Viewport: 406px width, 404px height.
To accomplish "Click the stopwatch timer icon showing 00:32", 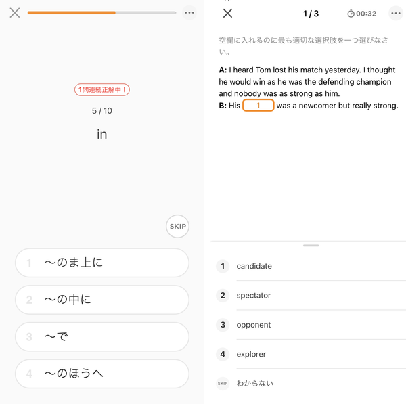I will (x=351, y=14).
